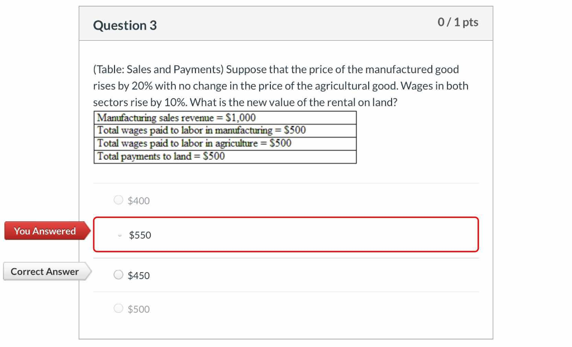Click the Question 3 header
Viewport: 572px width, 347px height.
point(125,25)
